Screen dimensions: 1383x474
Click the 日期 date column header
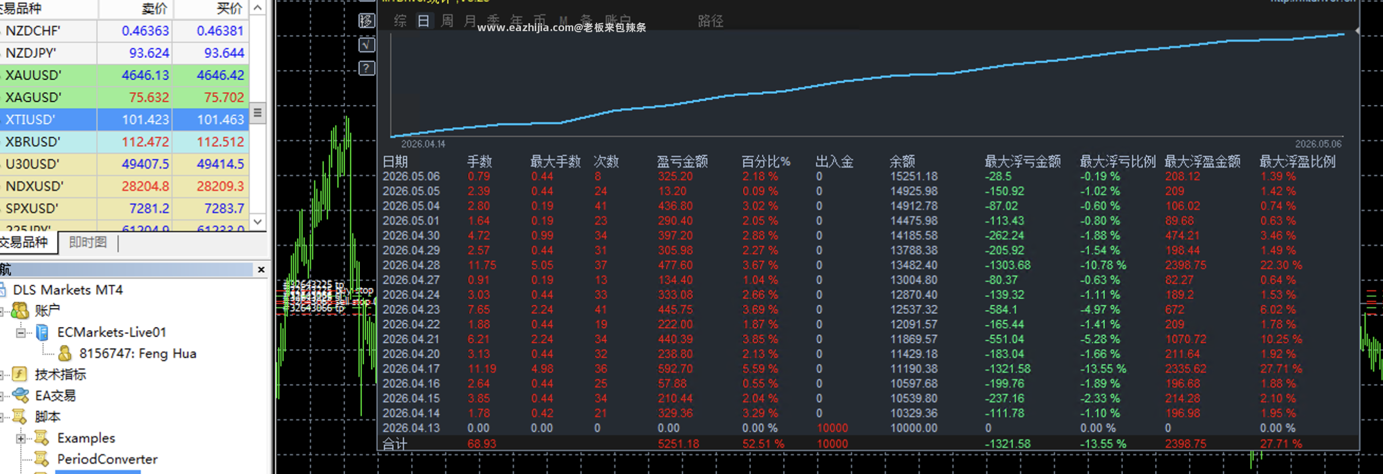[395, 162]
